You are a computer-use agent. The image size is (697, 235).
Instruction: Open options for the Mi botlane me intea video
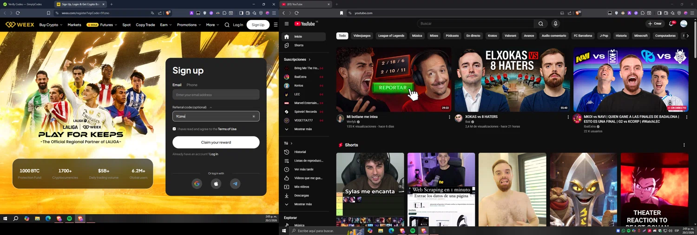449,117
